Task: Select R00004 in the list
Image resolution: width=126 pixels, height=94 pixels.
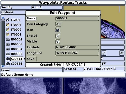Action: point(17,49)
